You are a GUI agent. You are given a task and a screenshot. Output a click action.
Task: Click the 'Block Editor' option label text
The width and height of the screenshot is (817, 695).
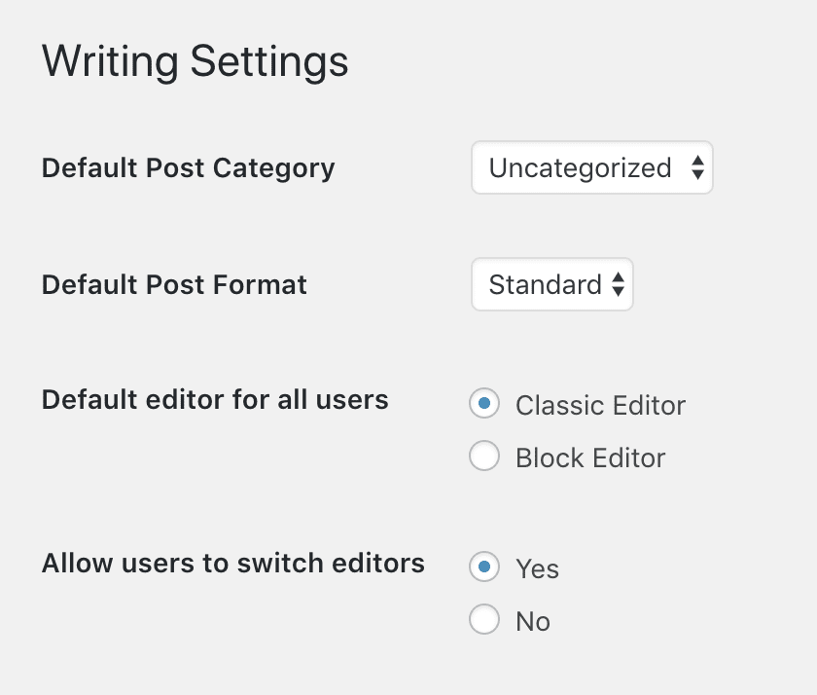(x=590, y=458)
